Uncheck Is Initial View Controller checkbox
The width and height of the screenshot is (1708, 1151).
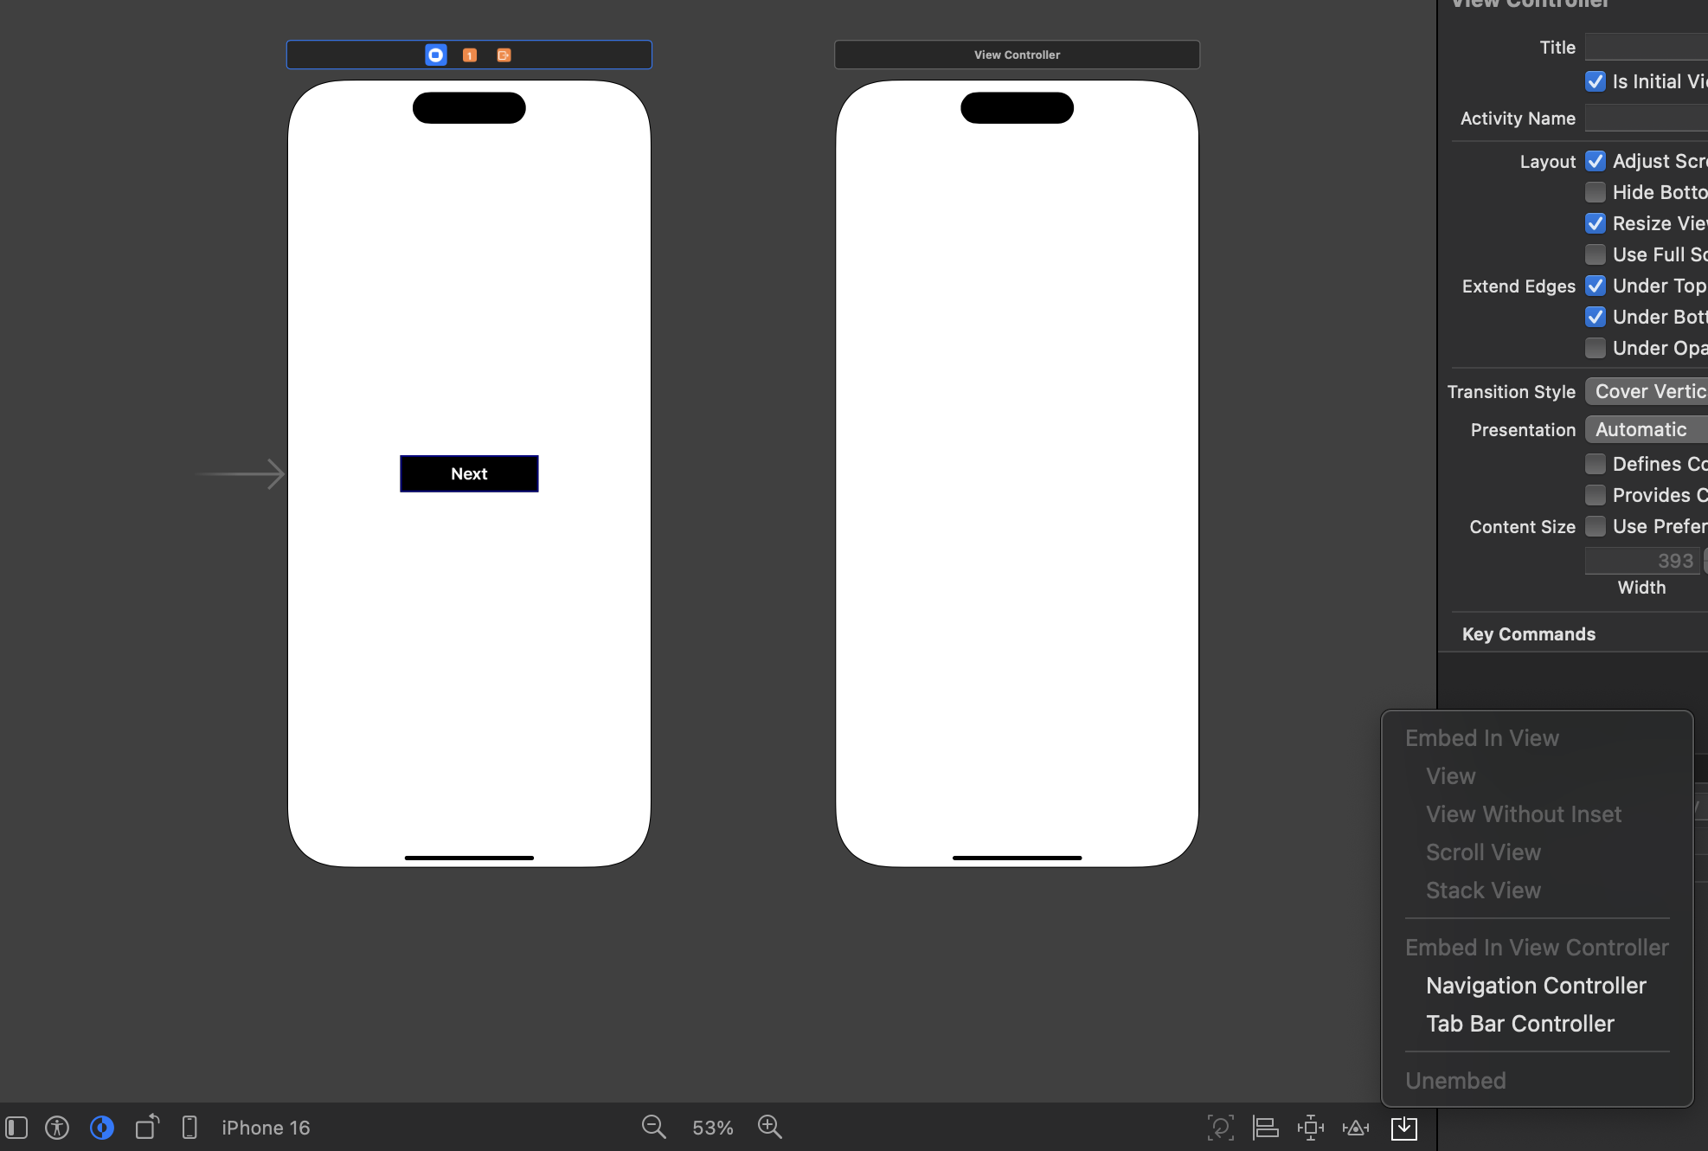click(x=1596, y=81)
